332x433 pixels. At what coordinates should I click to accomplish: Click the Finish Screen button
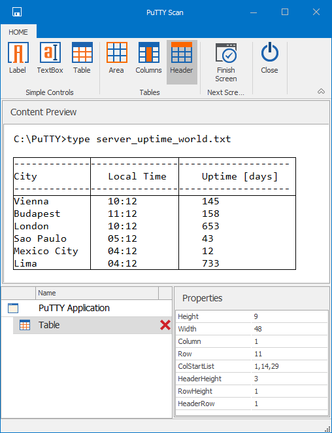(x=226, y=62)
